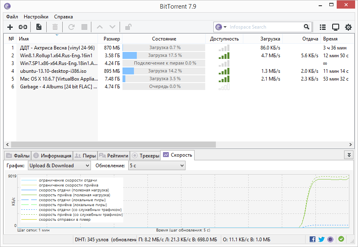Collapse the details panel with double chevron
The image size is (358, 247).
coord(349,155)
